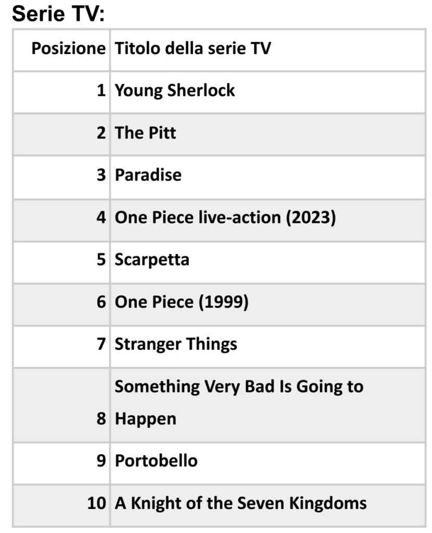
Task: Click "Something Very Bad Is Going to Happen"
Action: 238,402
